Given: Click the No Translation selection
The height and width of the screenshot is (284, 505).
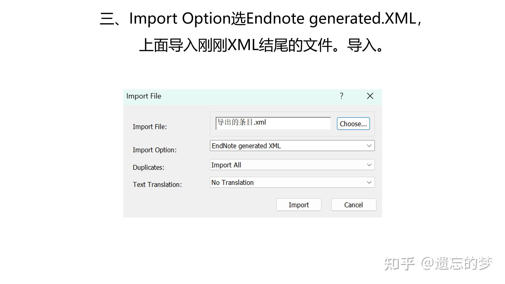Looking at the screenshot, I should (232, 182).
